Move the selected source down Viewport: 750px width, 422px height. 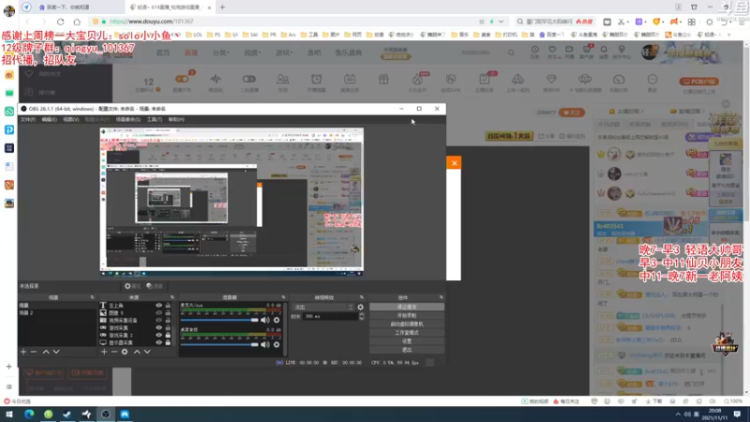click(147, 352)
